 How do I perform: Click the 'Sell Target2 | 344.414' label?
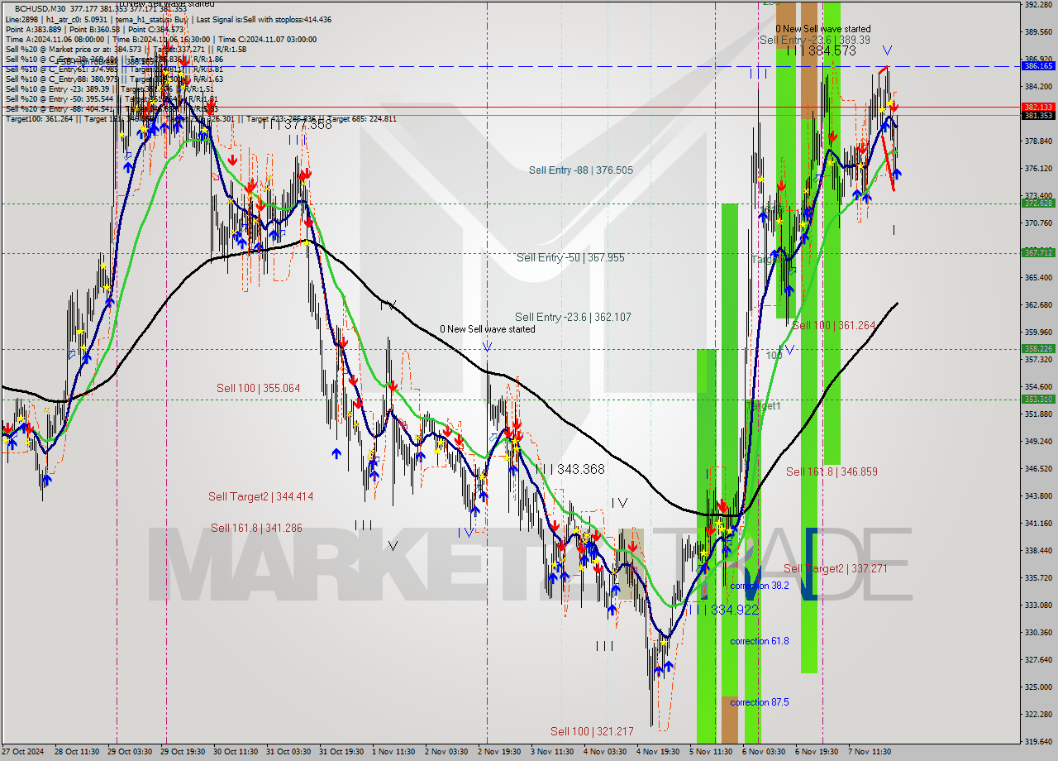[260, 496]
